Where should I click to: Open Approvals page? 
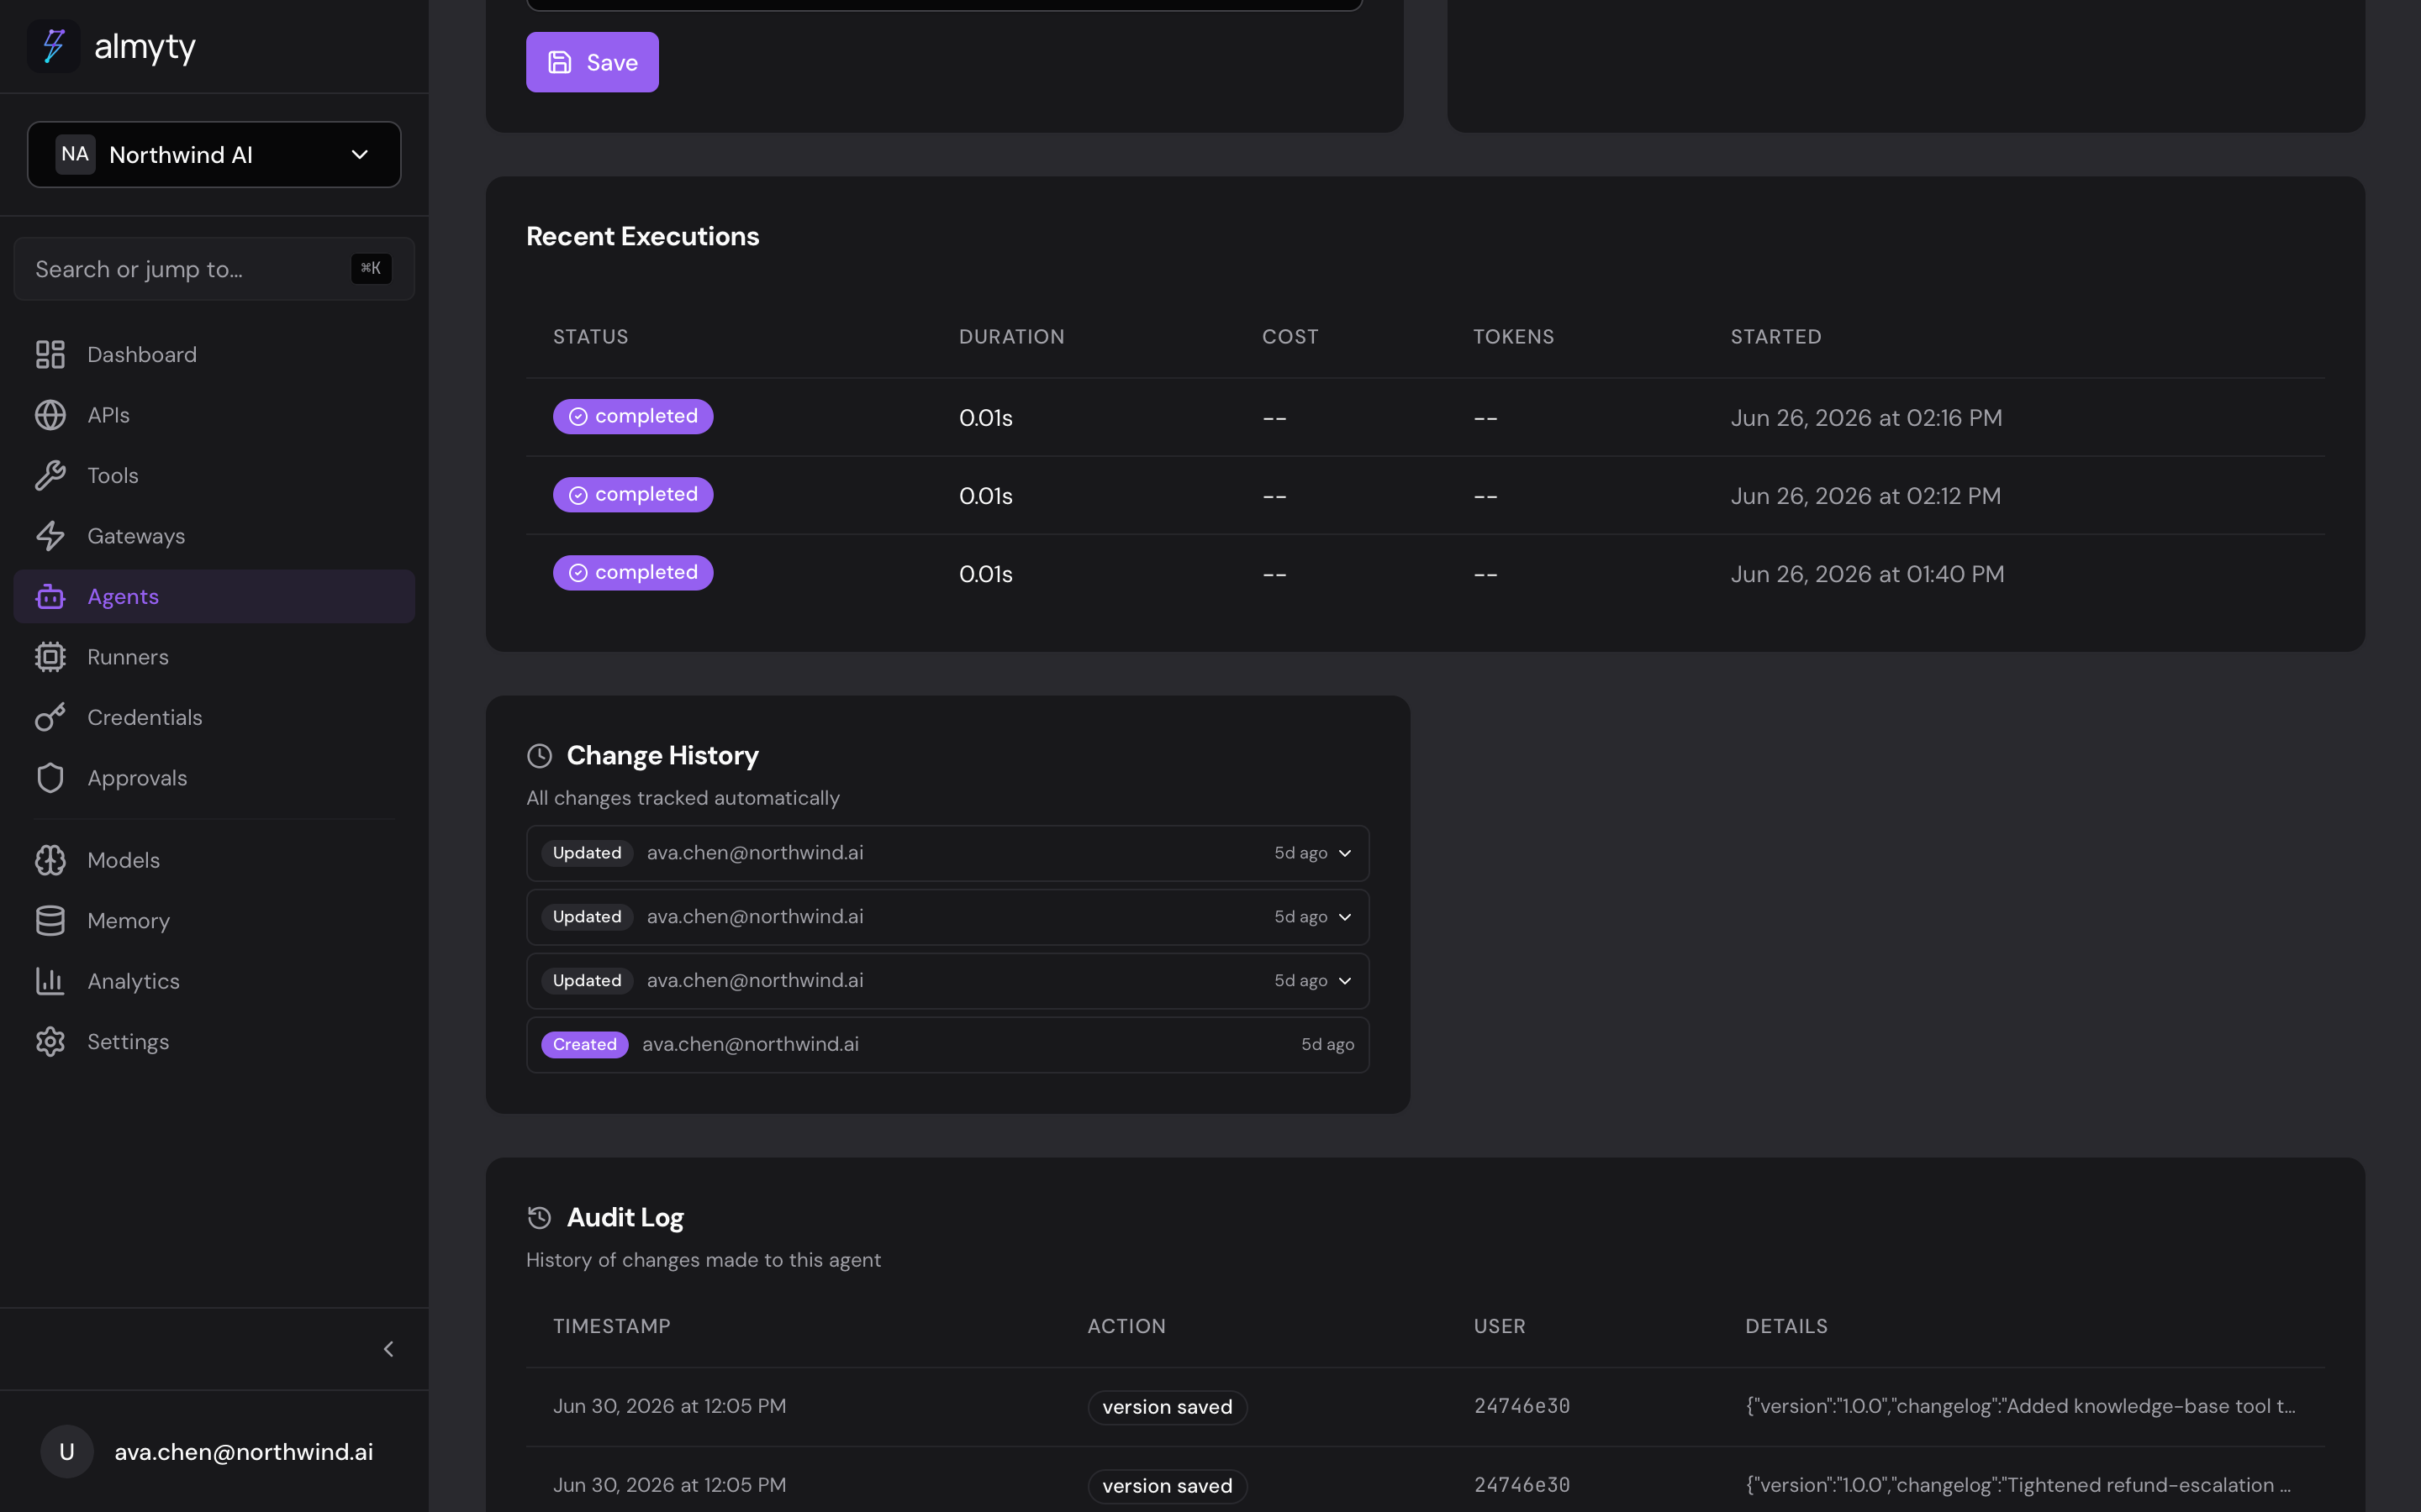coord(214,778)
